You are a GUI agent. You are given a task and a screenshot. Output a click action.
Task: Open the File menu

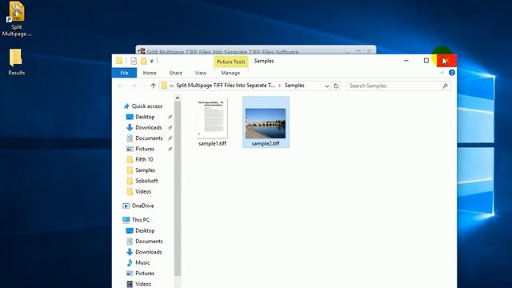pyautogui.click(x=124, y=73)
